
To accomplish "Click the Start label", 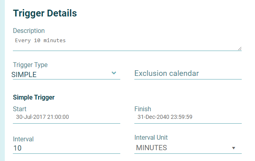I will (20, 109).
